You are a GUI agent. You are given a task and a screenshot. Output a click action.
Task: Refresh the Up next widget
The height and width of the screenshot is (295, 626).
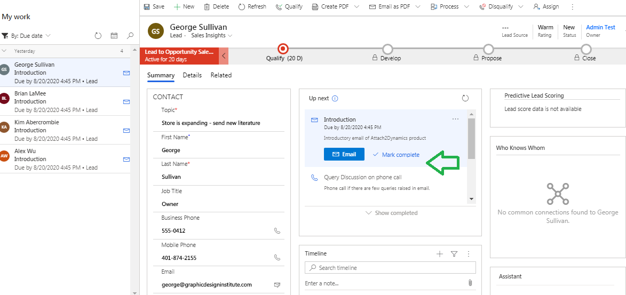point(465,98)
